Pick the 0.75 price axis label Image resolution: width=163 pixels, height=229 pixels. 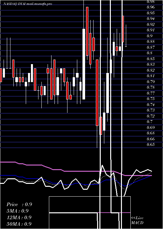(151, 99)
